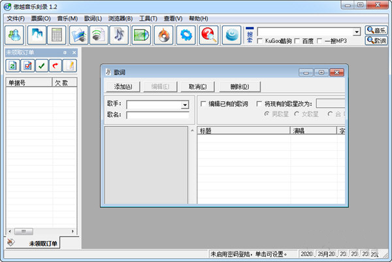392x262 pixels.
Task: Click the notepad pencil icon in order panel
Action: click(x=69, y=65)
